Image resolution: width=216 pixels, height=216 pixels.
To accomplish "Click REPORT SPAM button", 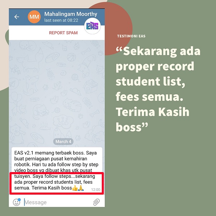I will (63, 33).
